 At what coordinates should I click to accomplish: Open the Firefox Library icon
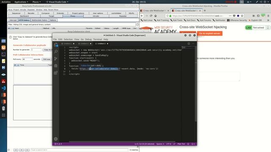(254, 16)
